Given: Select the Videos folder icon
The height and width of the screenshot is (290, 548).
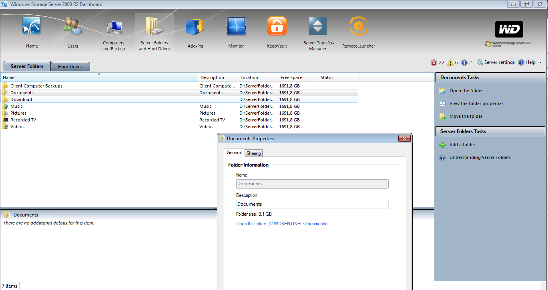Looking at the screenshot, I should pyautogui.click(x=5, y=127).
